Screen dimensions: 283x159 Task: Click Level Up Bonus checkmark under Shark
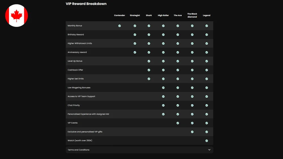coord(149,61)
